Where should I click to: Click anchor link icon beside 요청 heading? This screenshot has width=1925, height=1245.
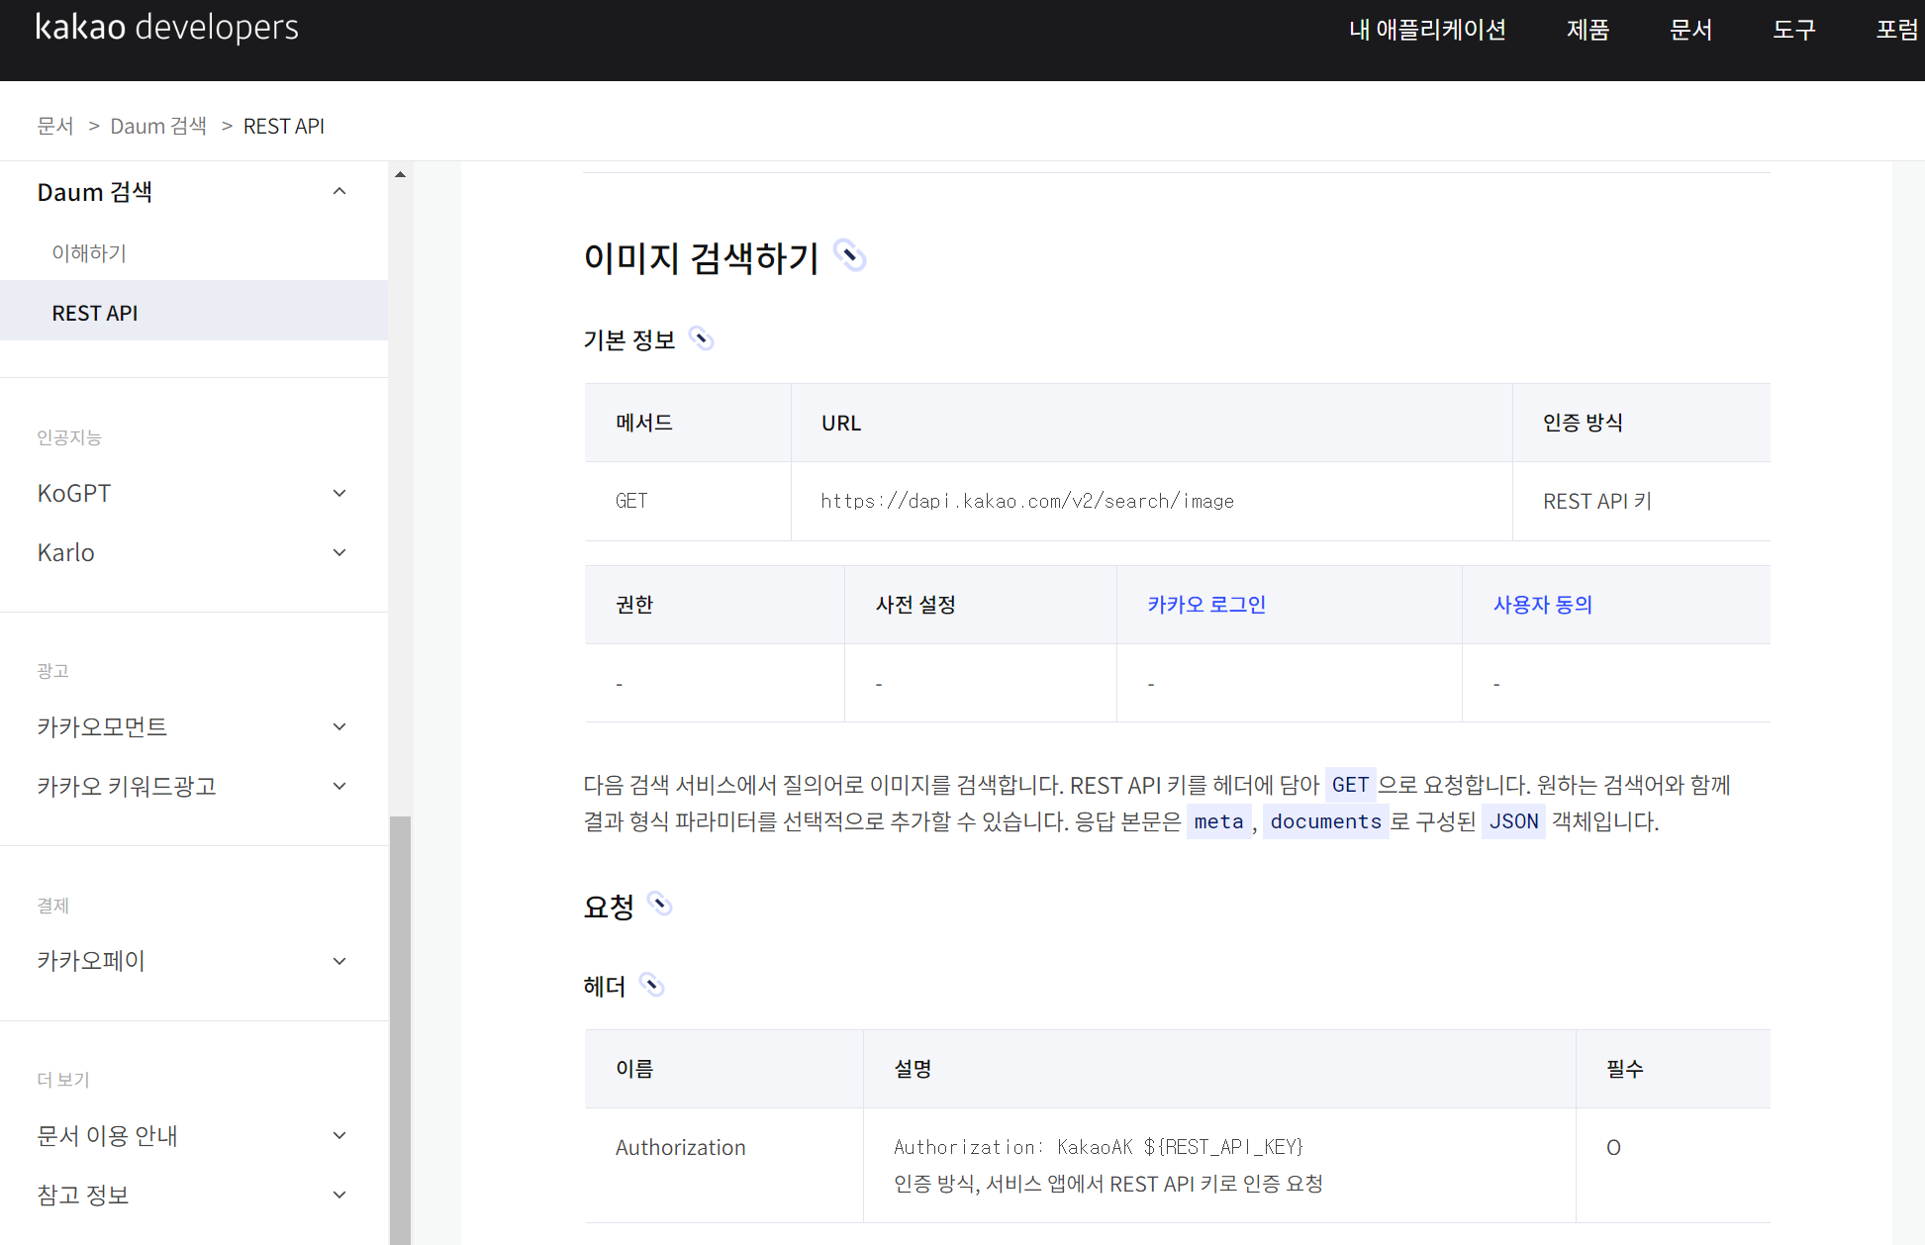pyautogui.click(x=659, y=904)
